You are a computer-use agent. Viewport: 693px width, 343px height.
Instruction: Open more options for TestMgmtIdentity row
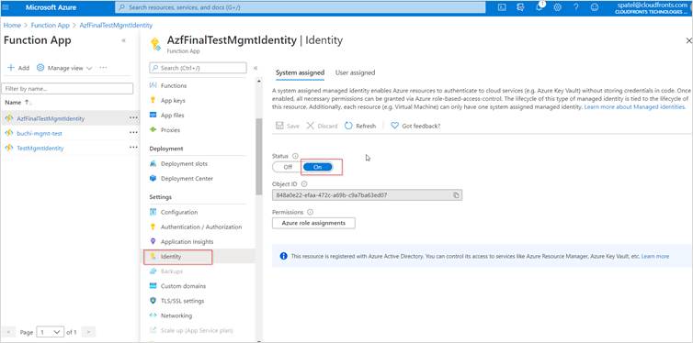133,148
